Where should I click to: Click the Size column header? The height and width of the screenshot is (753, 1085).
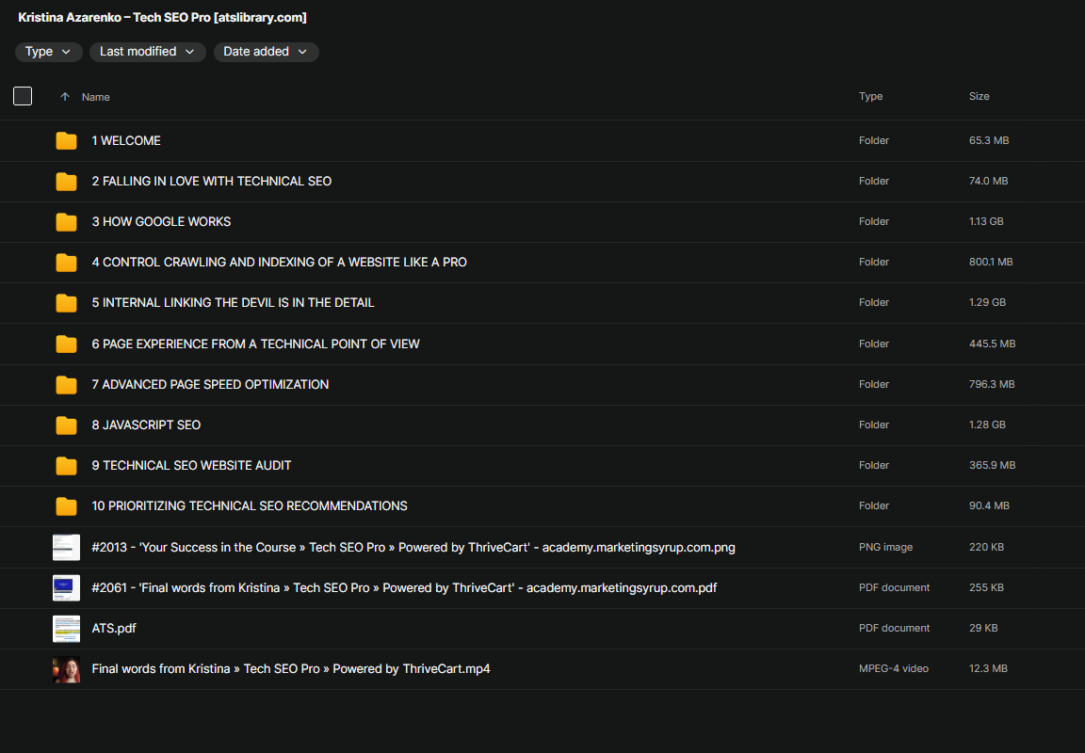pos(980,96)
